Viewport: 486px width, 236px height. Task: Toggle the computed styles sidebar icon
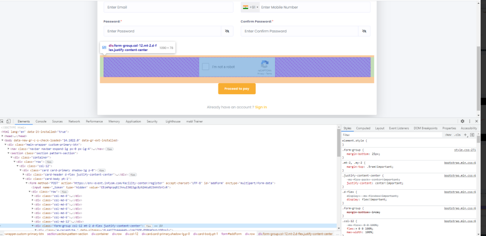pyautogui.click(x=472, y=135)
